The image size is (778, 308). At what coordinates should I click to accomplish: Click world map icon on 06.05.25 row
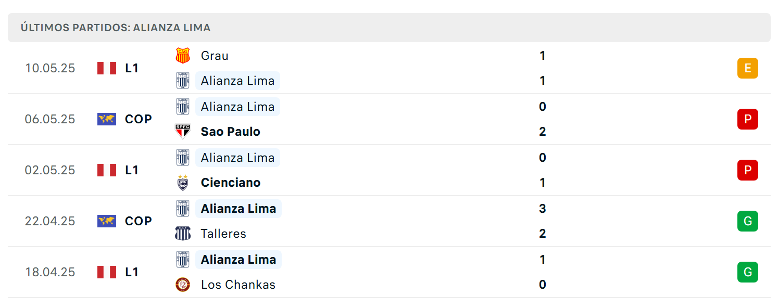[x=107, y=119]
